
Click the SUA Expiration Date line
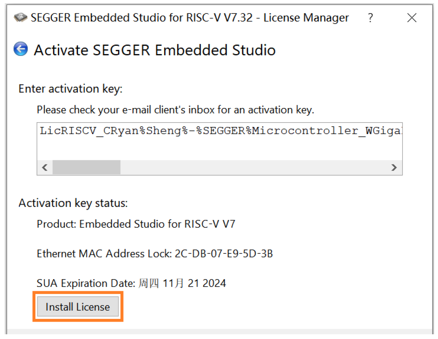pos(131,283)
